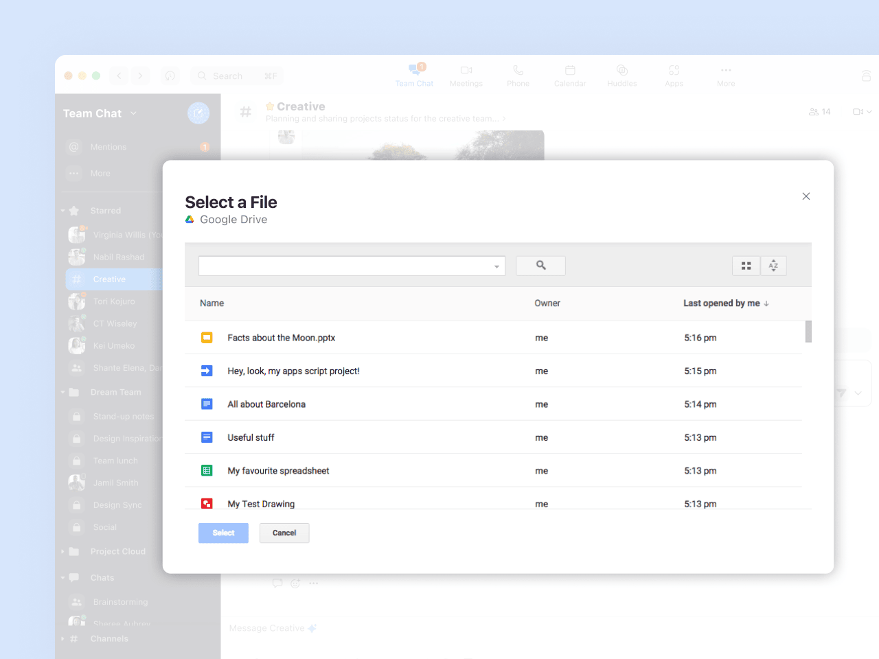Open the compose new message icon in Team Chat sidebar
The height and width of the screenshot is (659, 879).
click(198, 113)
